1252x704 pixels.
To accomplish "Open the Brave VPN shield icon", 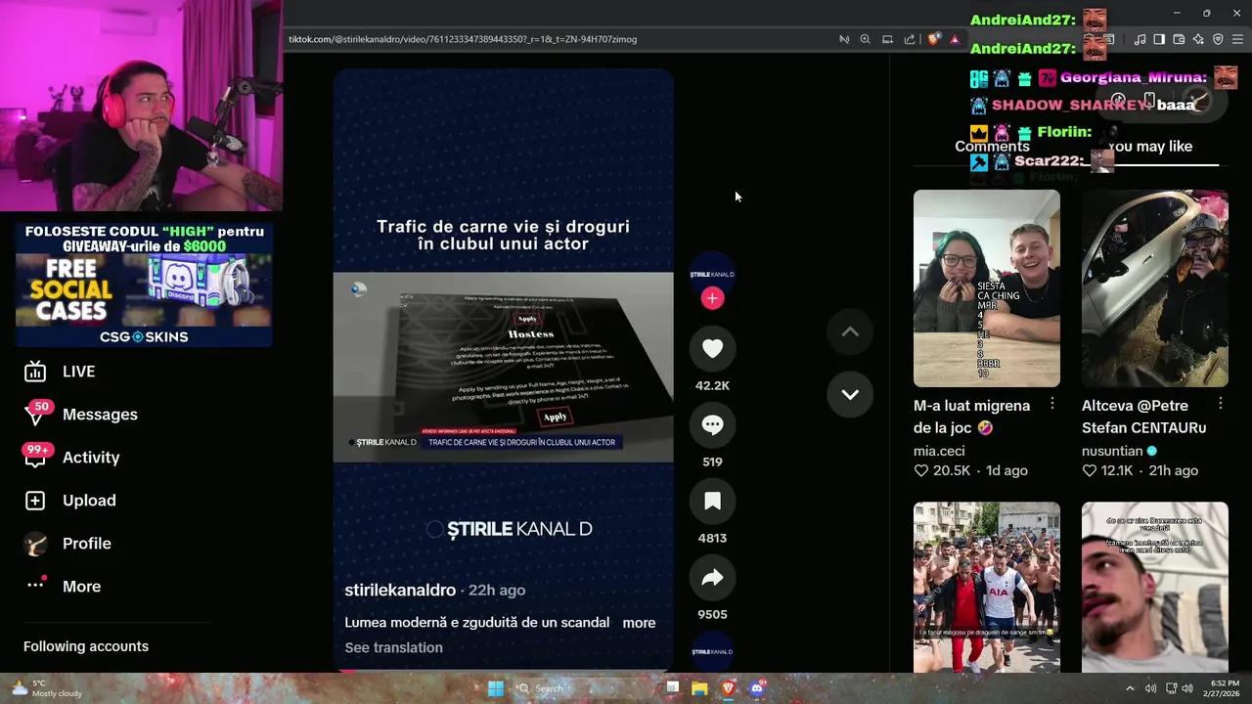I will pyautogui.click(x=1218, y=39).
